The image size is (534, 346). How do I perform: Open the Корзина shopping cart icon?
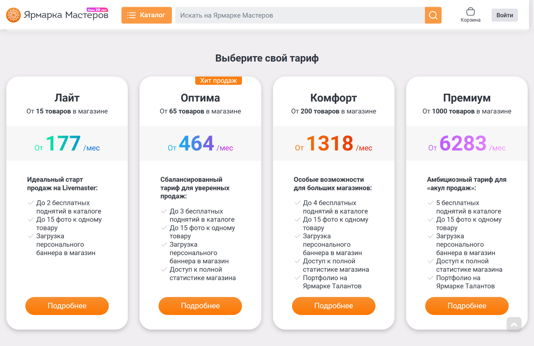pos(470,15)
